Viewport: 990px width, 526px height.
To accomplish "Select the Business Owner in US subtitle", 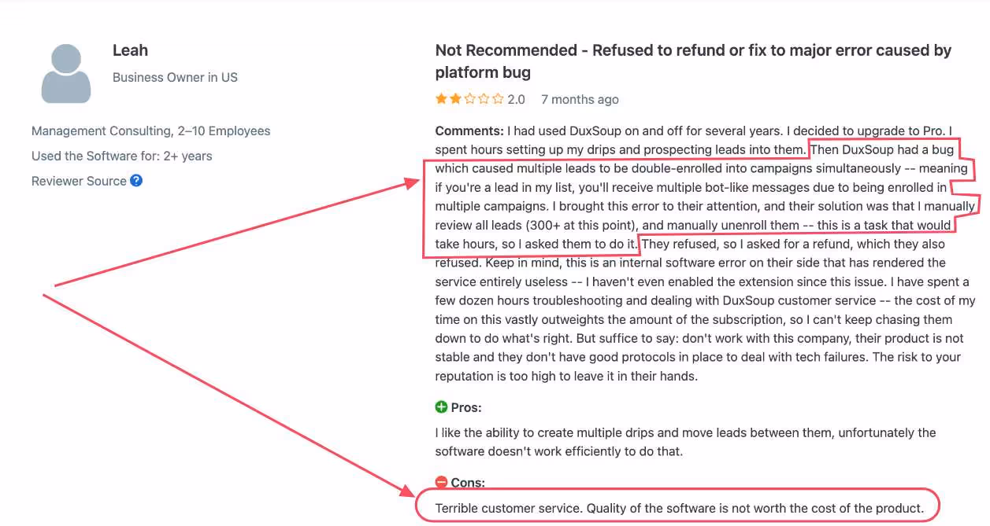I will click(x=175, y=77).
